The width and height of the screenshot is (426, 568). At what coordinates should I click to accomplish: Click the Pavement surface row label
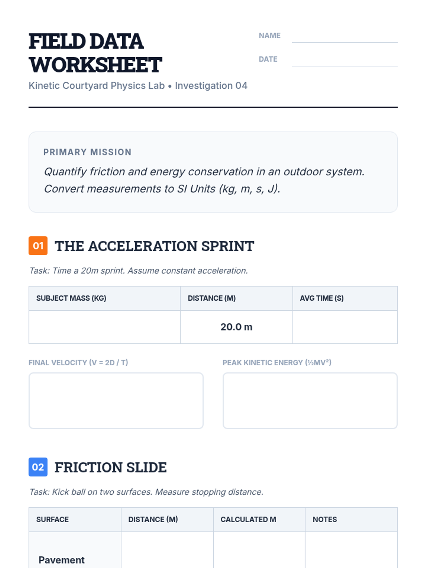(62, 560)
